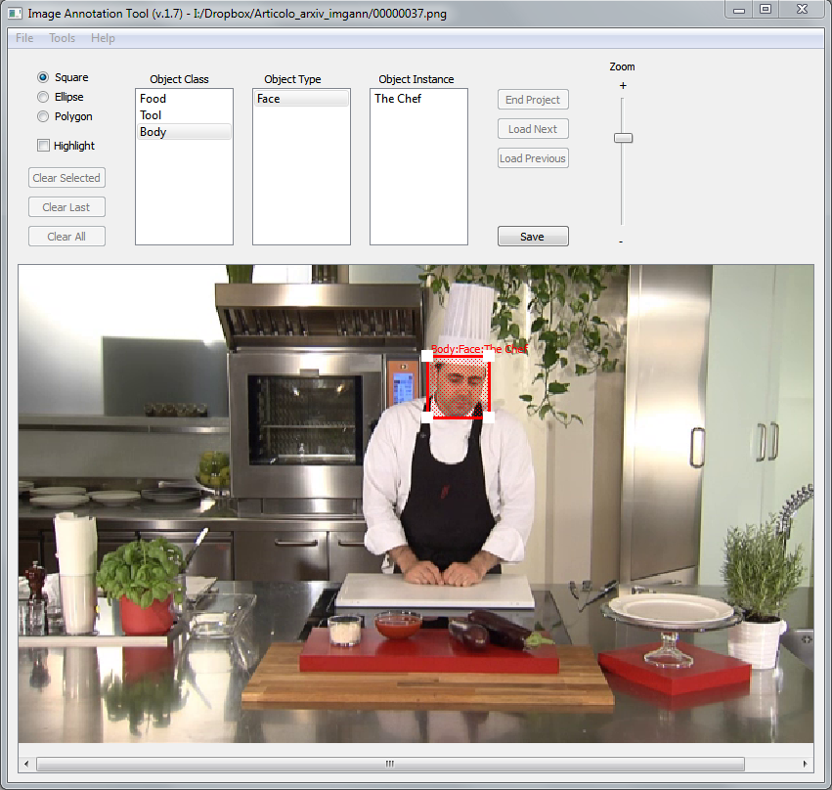Screen dimensions: 832x790
Task: Choose the Ellipse shape option
Action: 43,97
